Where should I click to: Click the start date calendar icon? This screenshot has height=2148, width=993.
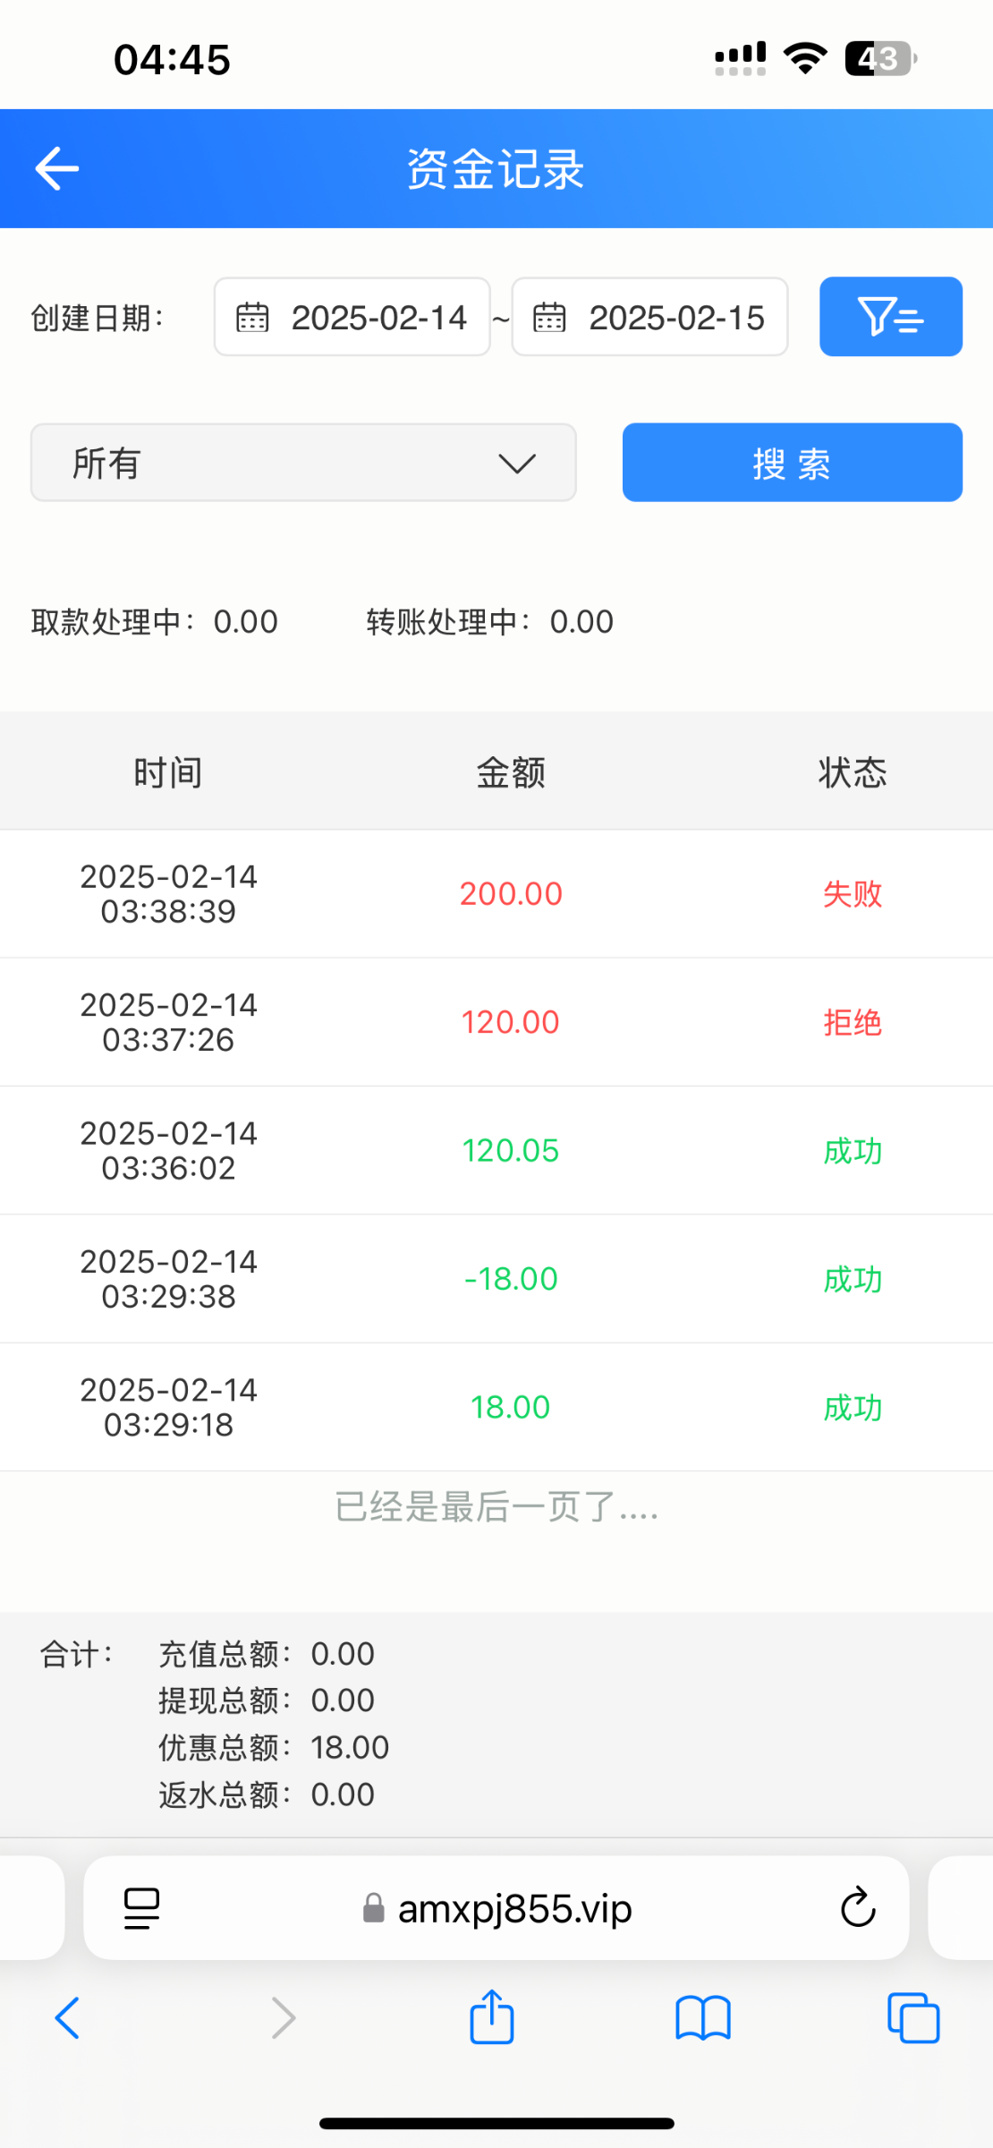click(252, 318)
